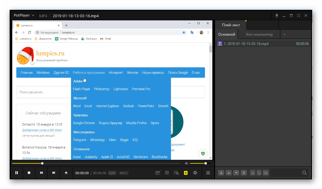Open the Мой диск bookmark
Screen dimensions: 322x189
click(89, 39)
